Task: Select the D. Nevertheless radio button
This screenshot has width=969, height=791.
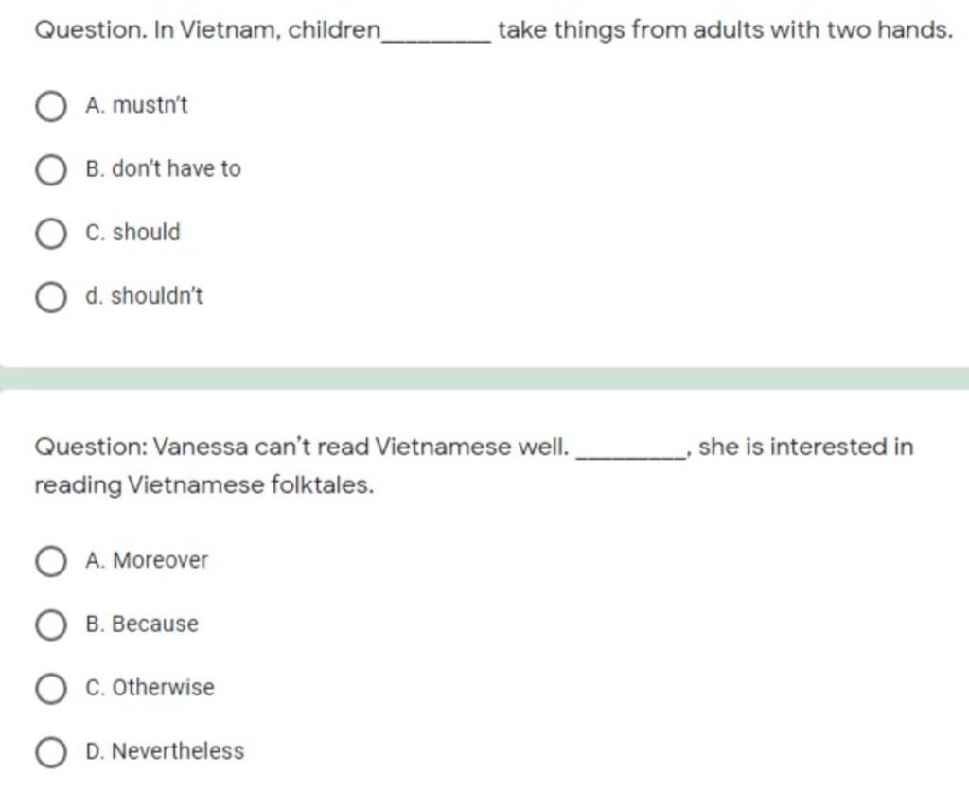Action: click(51, 752)
